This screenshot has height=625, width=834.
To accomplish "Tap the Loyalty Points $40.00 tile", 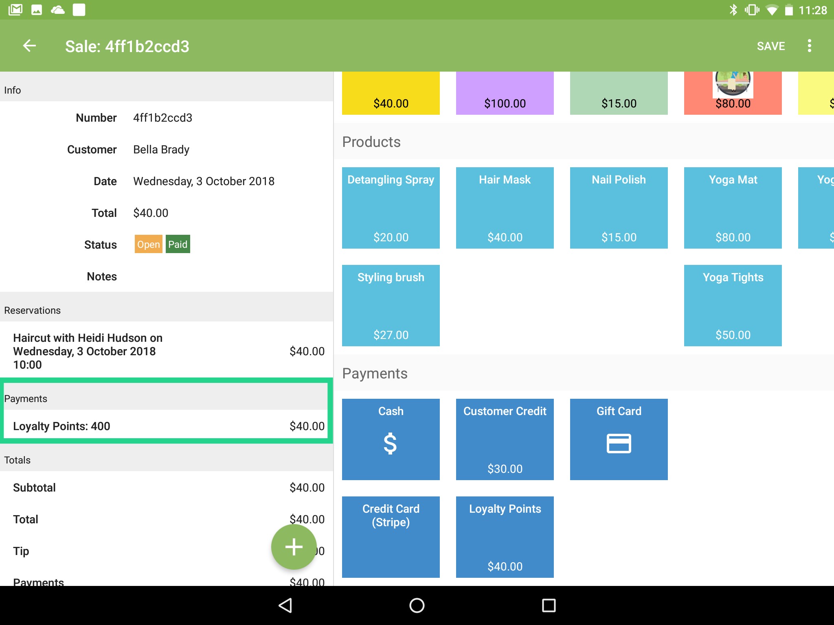I will [x=505, y=537].
